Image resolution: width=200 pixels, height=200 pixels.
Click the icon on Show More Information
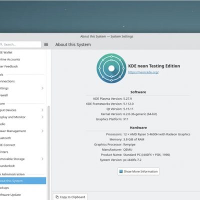121,171
